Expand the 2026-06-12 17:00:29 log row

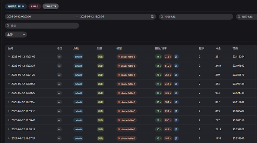9,93
